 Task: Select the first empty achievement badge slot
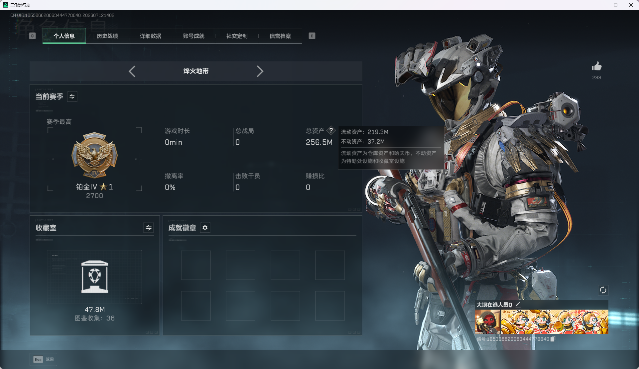pos(196,265)
